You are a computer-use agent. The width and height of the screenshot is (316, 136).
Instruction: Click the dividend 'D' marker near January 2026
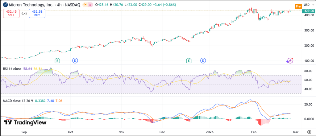[203, 60]
